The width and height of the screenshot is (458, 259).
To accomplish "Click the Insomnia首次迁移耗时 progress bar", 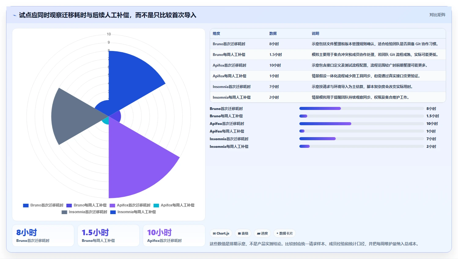I will point(361,139).
